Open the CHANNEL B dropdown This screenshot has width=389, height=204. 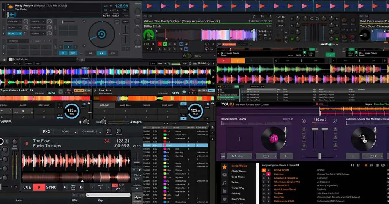[91, 132]
